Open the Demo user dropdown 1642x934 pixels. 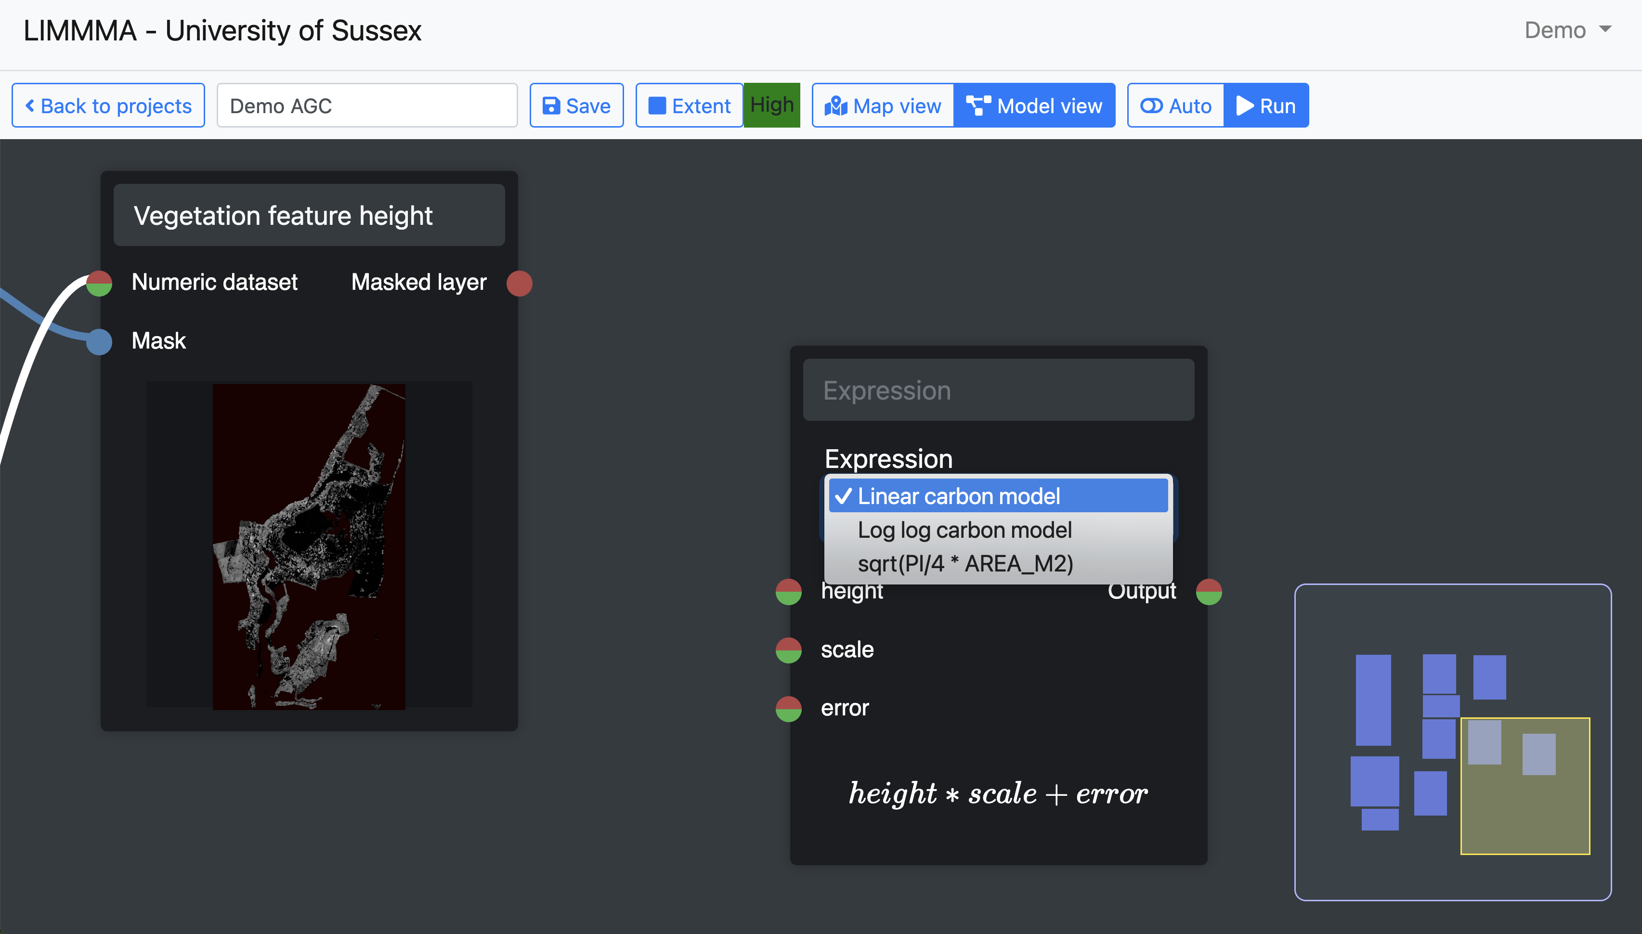point(1567,30)
